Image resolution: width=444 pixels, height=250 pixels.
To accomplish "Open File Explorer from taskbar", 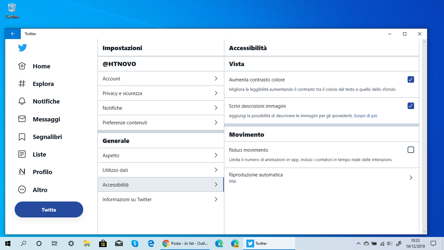I will (87, 243).
